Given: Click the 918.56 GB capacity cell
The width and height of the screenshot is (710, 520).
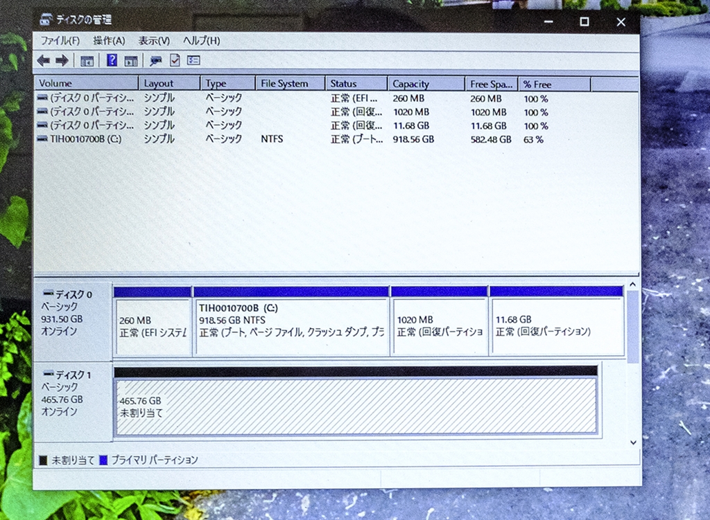Looking at the screenshot, I should tap(413, 139).
